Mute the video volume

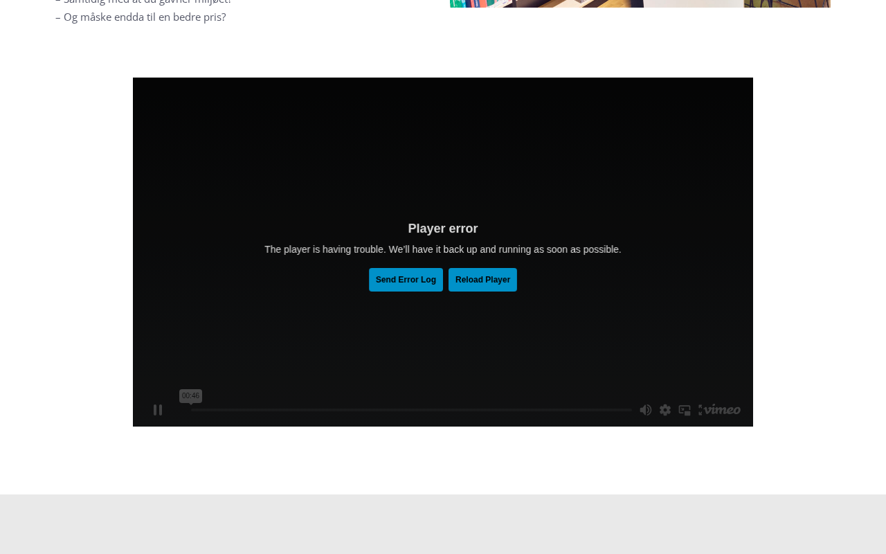click(645, 410)
